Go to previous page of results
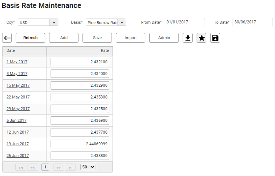Viewport: 275px width, 176px height. click(32, 168)
